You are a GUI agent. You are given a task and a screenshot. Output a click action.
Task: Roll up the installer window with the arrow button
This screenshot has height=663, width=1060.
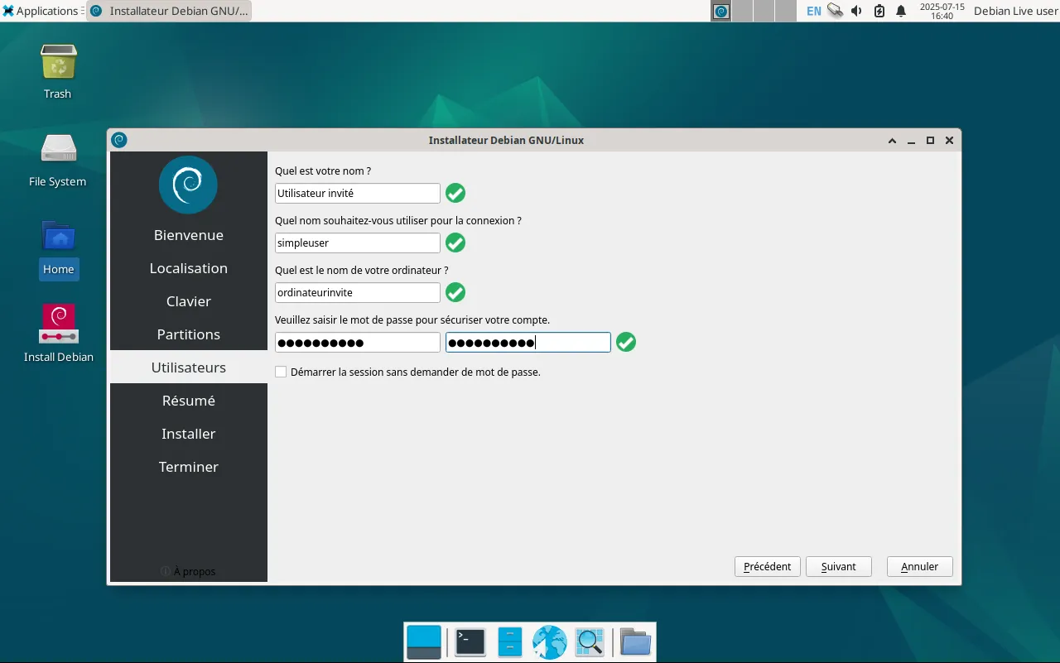pyautogui.click(x=892, y=141)
